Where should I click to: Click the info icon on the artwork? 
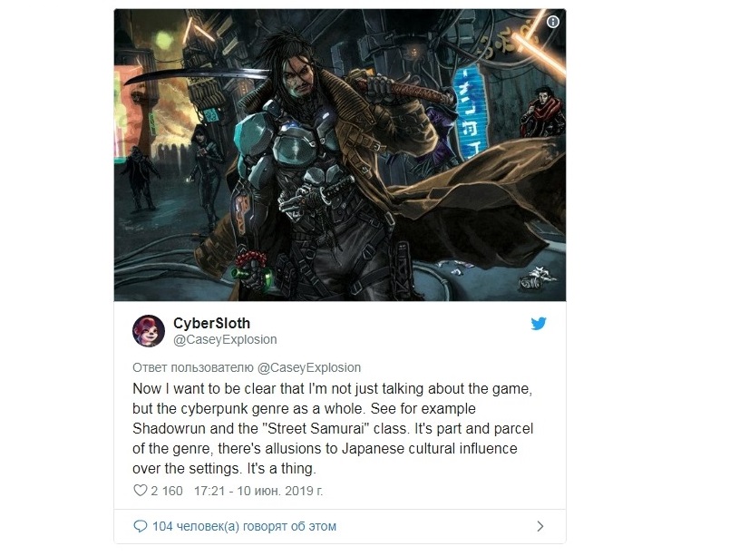552,22
